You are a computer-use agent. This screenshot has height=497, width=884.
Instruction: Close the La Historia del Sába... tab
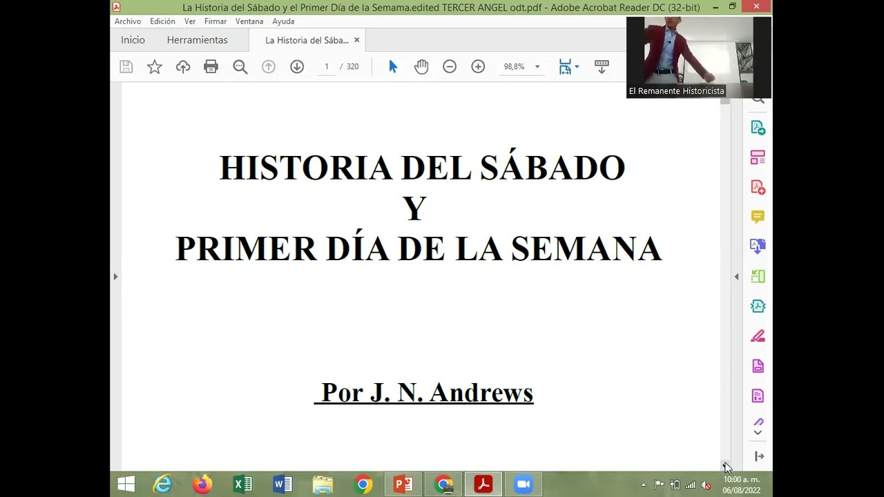pyautogui.click(x=356, y=40)
